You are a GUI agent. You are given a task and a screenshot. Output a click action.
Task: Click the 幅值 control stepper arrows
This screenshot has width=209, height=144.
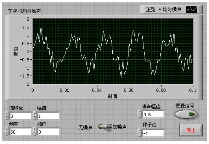click(x=35, y=115)
